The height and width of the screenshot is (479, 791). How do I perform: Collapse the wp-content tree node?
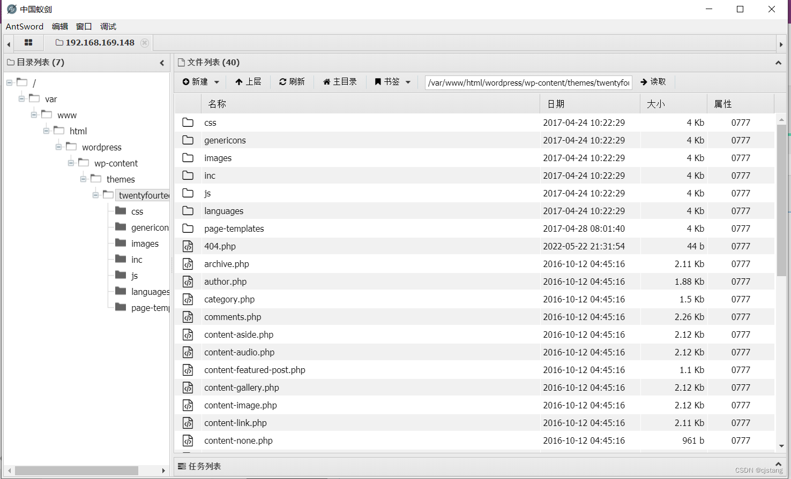click(x=71, y=163)
